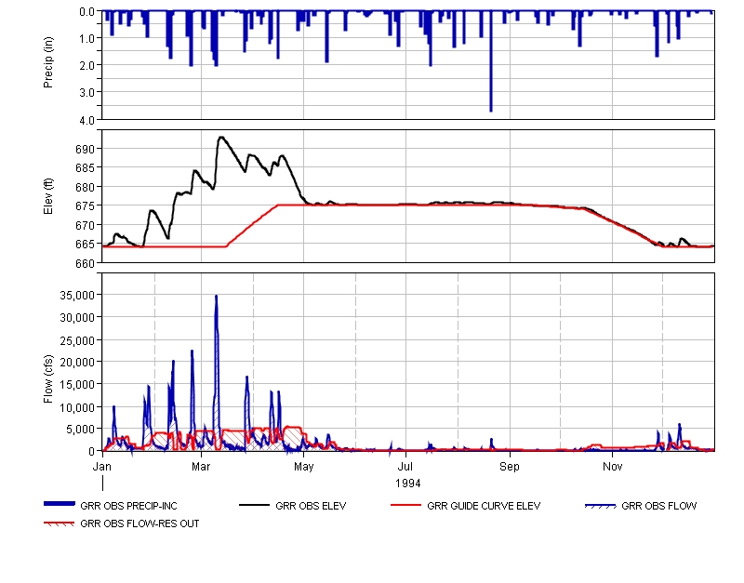Click the Precip (in) axis label
Viewport: 744px width, 583px height.
(48, 65)
